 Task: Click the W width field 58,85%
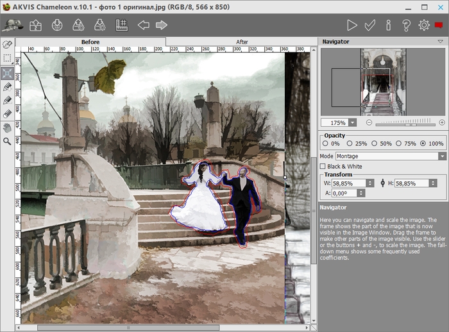coord(349,183)
